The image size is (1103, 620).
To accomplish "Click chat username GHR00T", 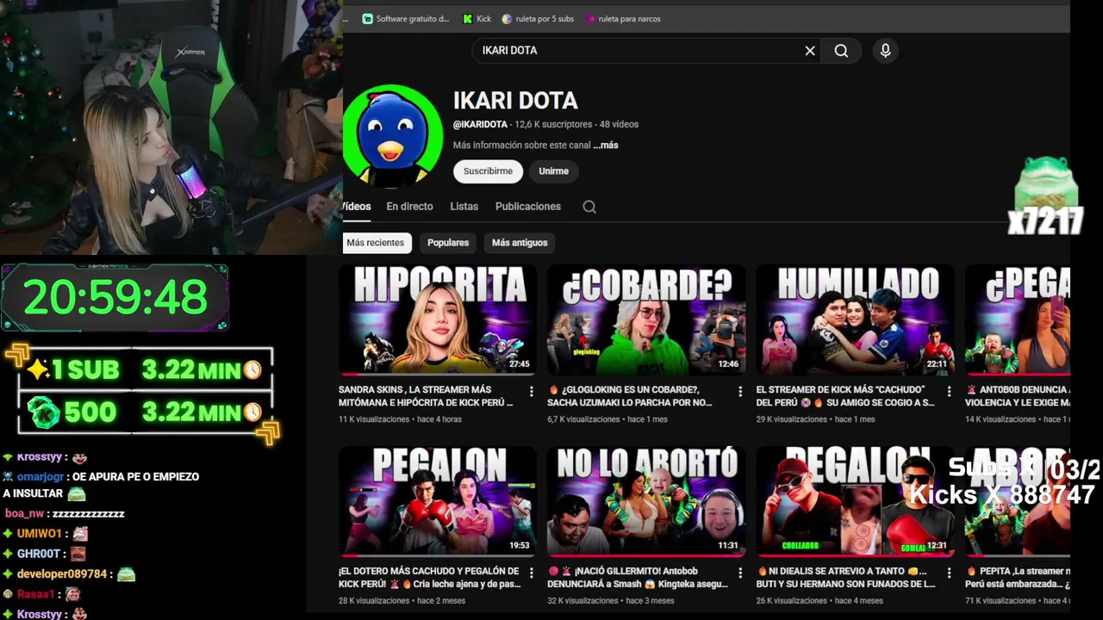I will point(40,554).
